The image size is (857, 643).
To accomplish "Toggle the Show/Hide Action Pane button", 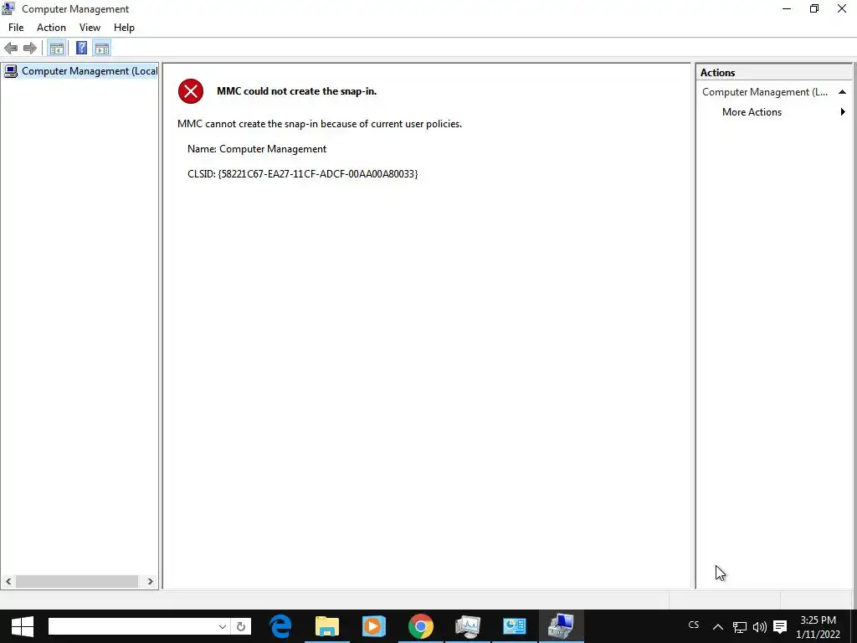I will click(101, 48).
